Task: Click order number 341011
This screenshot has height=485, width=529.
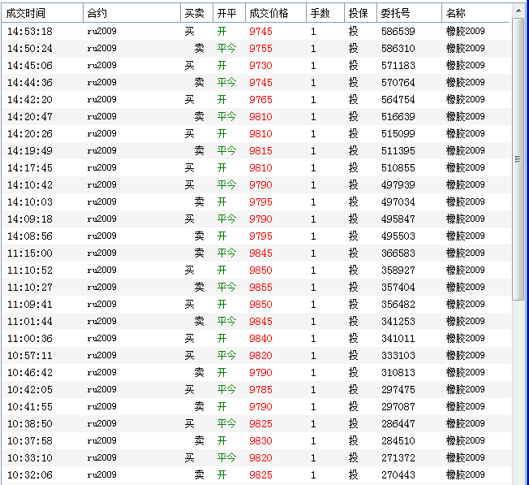Action: click(x=398, y=339)
